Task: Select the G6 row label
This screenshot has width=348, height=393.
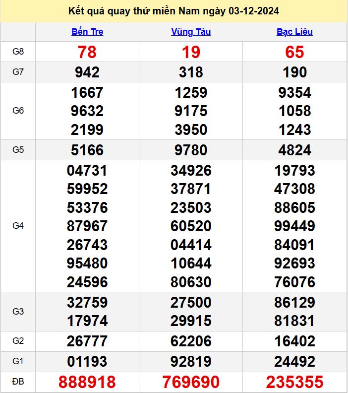Action: (18, 111)
